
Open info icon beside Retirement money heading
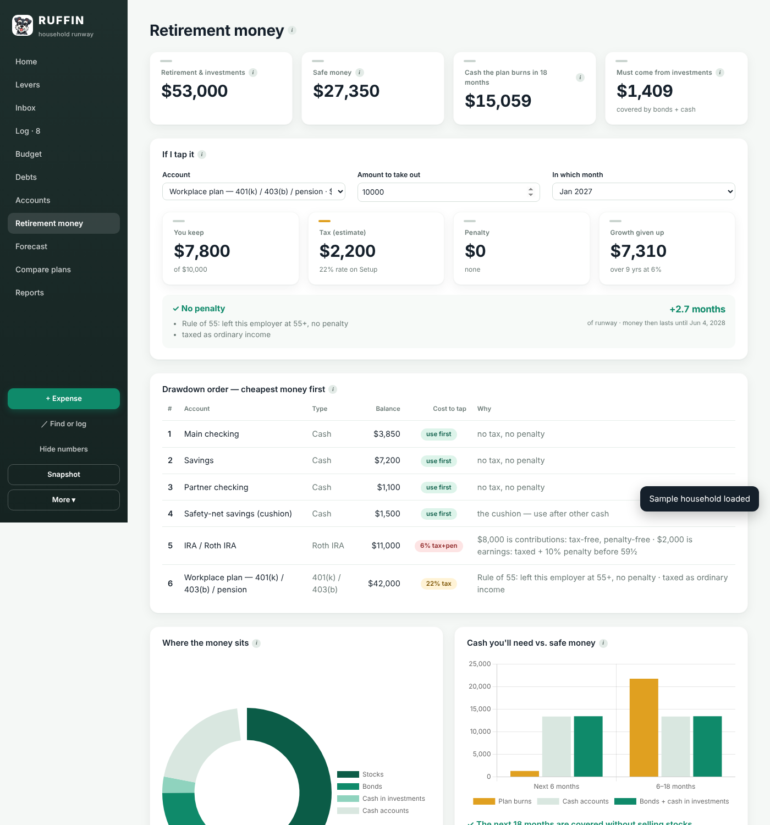[x=292, y=30]
